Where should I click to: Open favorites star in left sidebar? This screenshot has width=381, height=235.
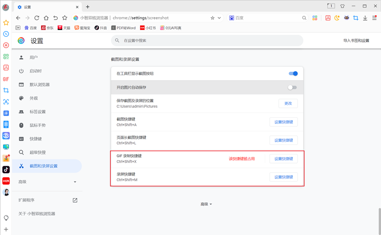click(x=6, y=22)
